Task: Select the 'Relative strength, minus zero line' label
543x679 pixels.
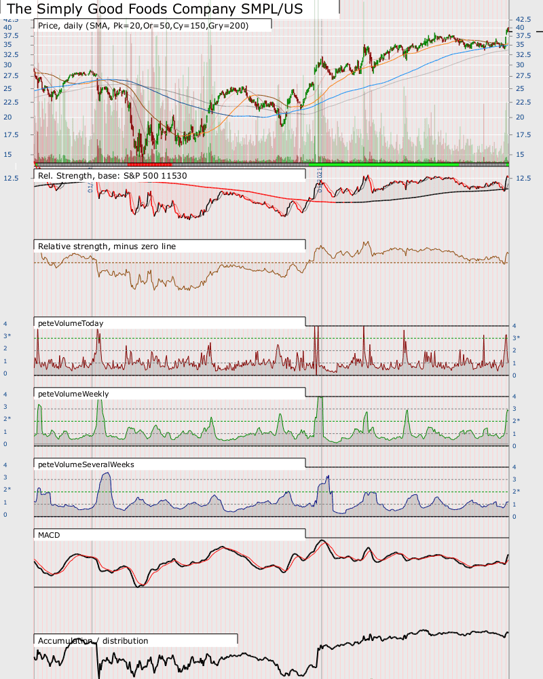Action: click(107, 246)
